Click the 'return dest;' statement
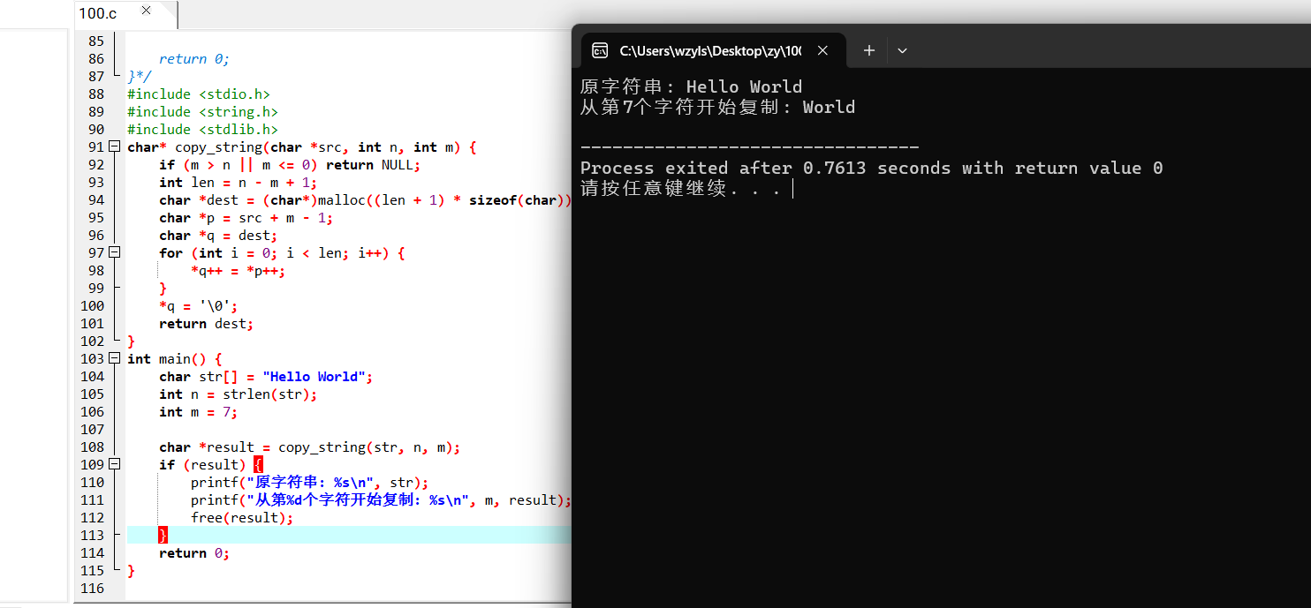The image size is (1311, 608). tap(207, 324)
